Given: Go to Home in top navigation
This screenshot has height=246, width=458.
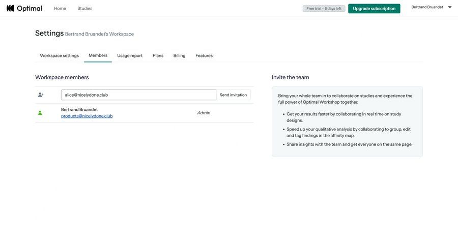Looking at the screenshot, I should pyautogui.click(x=60, y=9).
